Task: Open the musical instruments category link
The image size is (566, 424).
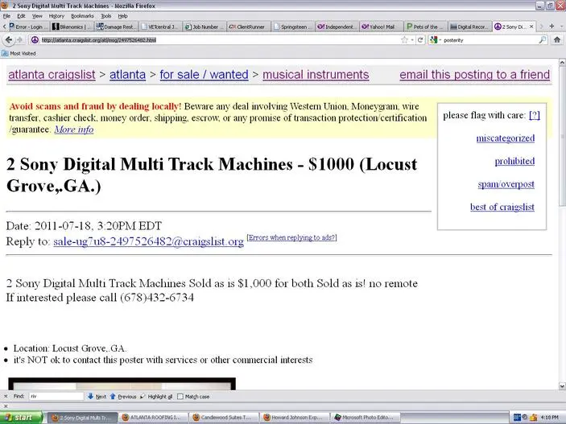Action: (316, 75)
